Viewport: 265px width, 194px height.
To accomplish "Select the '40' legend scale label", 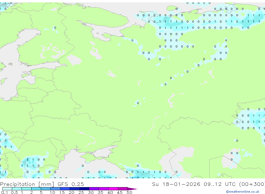I will tap(110, 192).
